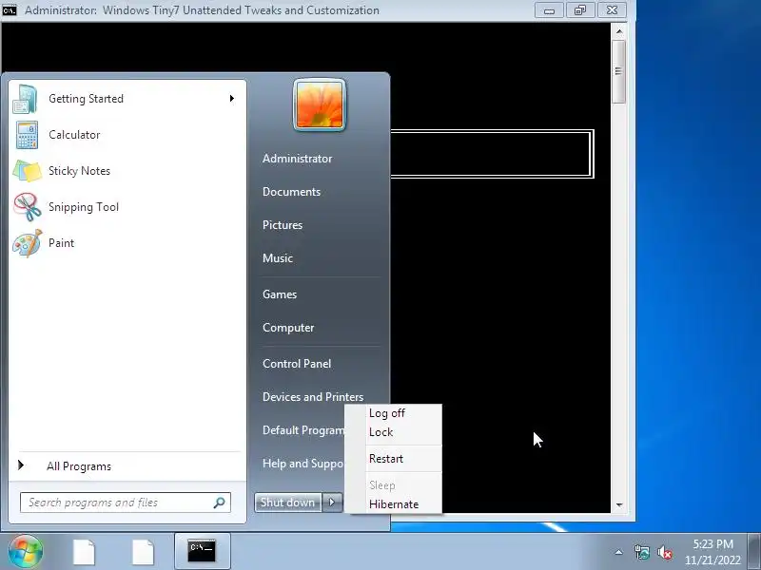Click command window scrollbar down arrow
The height and width of the screenshot is (570, 761).
(619, 504)
